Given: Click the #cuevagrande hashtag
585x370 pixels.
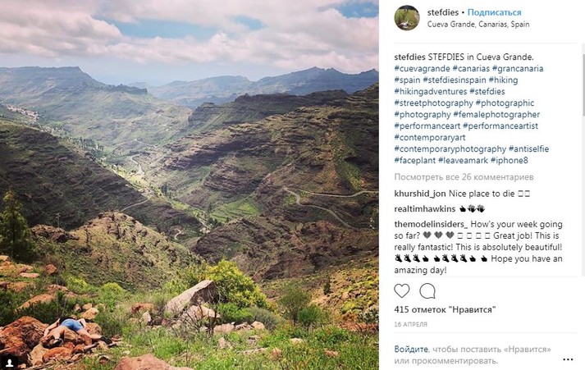Looking at the screenshot, I should point(423,68).
